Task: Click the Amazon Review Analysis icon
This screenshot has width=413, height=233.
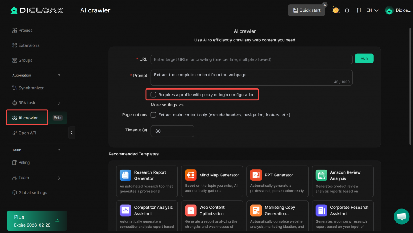Action: click(x=321, y=175)
